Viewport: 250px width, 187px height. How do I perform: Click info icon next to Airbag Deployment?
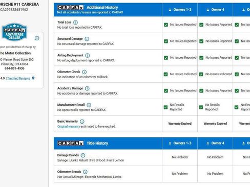88,55
